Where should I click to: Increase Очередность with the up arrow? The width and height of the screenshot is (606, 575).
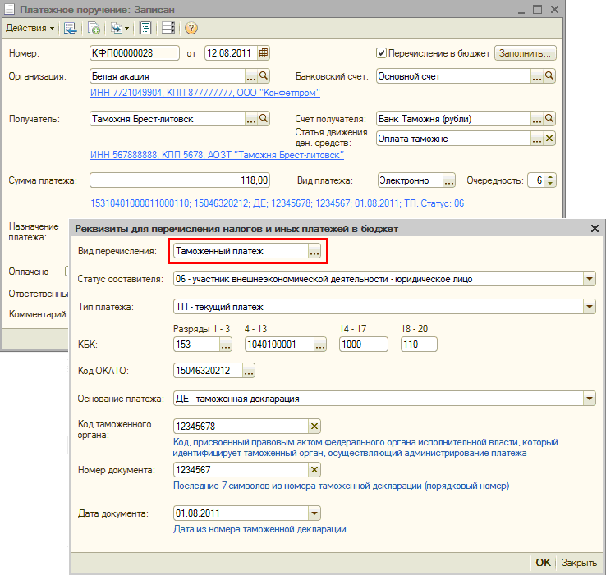click(550, 177)
